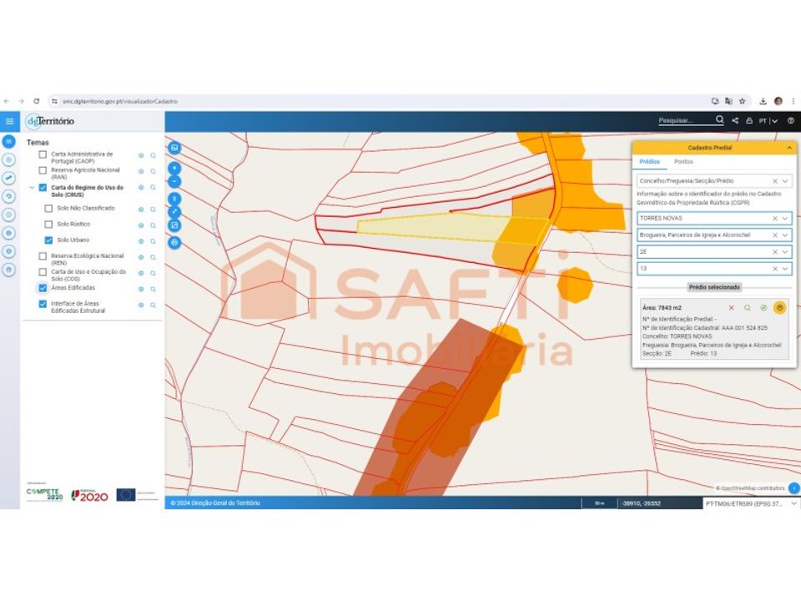
Task: Clear the 2E secção selection with X
Action: click(x=775, y=252)
